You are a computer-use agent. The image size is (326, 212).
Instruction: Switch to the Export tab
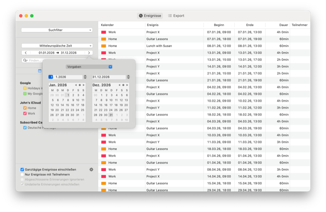pos(176,16)
